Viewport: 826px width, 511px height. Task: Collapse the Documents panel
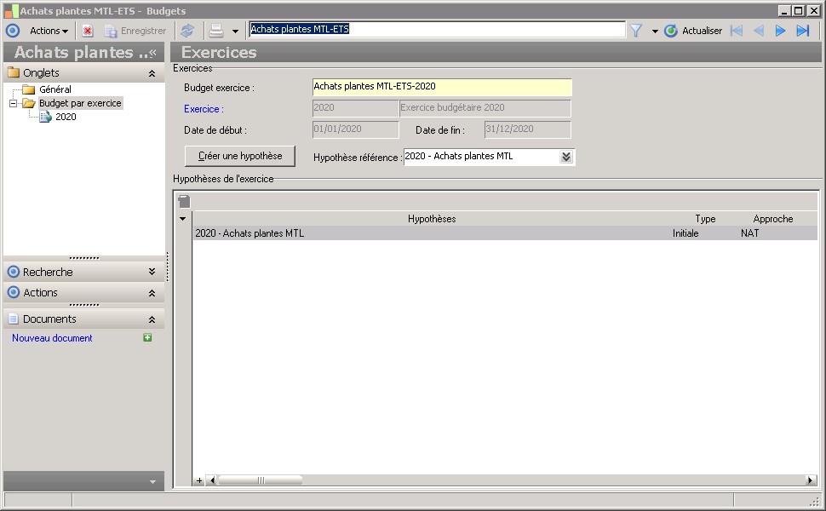click(152, 319)
